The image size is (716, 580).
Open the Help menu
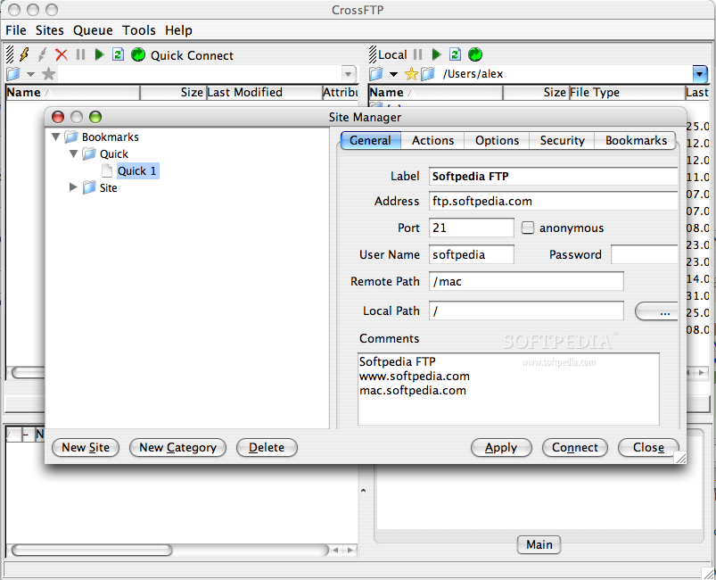click(x=178, y=30)
